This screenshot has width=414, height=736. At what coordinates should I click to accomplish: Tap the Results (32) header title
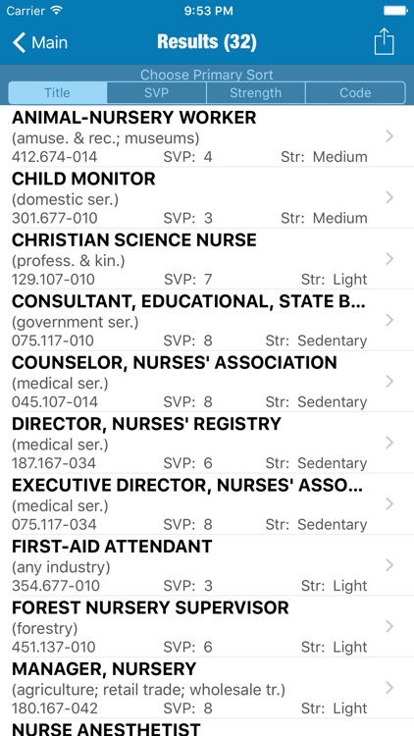[x=207, y=42]
